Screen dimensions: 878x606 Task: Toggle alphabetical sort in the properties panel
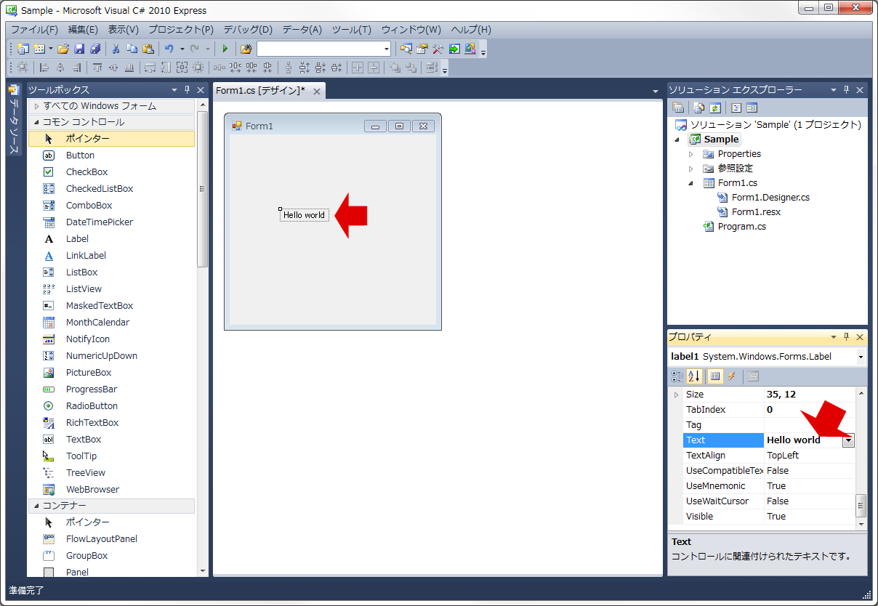point(695,376)
